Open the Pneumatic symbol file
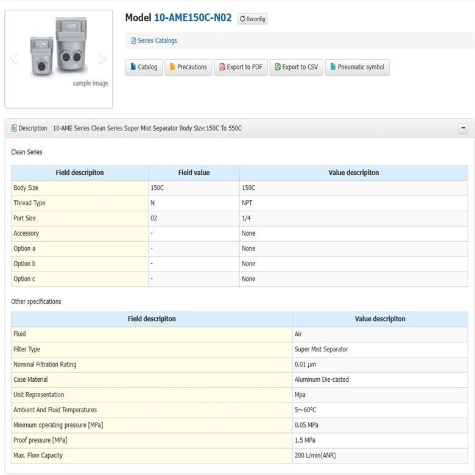 pyautogui.click(x=357, y=67)
